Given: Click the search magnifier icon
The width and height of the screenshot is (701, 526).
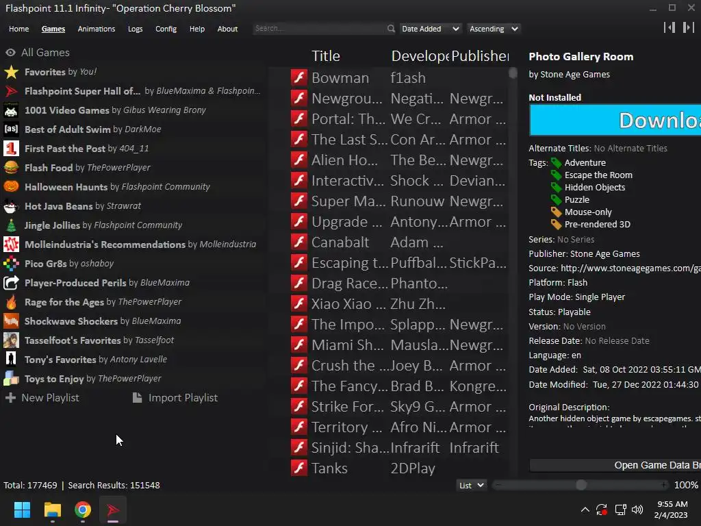Looking at the screenshot, I should coord(391,29).
